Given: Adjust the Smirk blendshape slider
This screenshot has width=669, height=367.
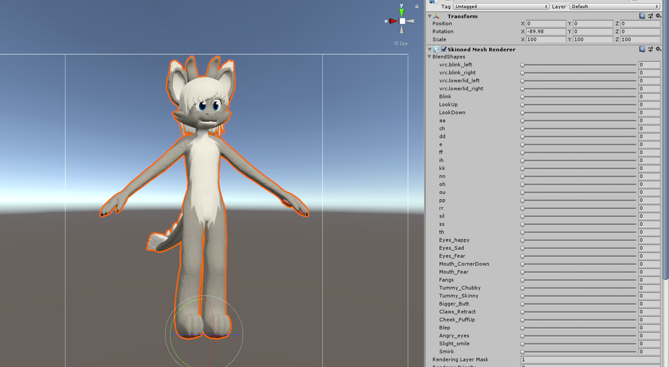Looking at the screenshot, I should pos(578,352).
